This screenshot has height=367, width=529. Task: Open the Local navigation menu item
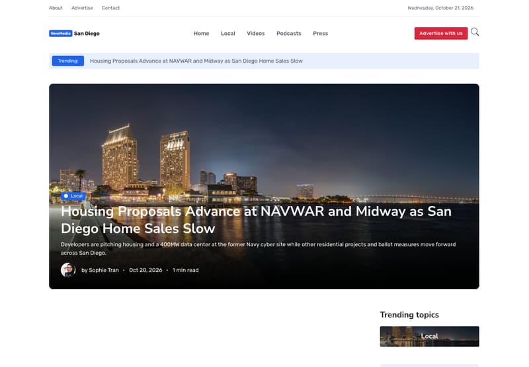tap(228, 33)
